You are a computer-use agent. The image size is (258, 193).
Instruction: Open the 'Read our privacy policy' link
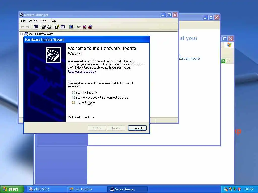coord(82,72)
